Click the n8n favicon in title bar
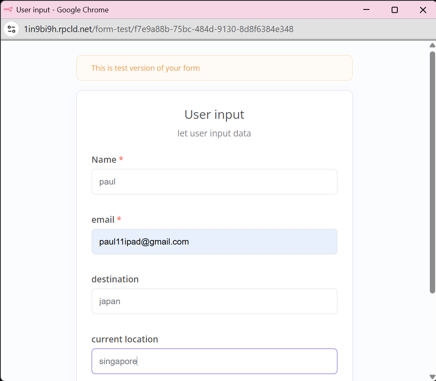Screen dimensions: 436x381 [8, 10]
